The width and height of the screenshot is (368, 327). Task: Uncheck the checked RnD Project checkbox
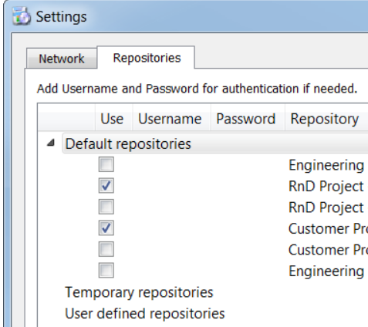106,186
